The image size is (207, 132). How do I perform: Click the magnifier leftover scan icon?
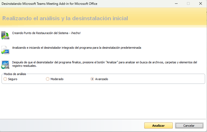(x=5, y=65)
